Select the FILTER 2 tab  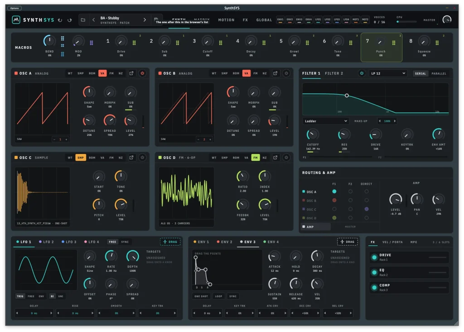click(334, 73)
